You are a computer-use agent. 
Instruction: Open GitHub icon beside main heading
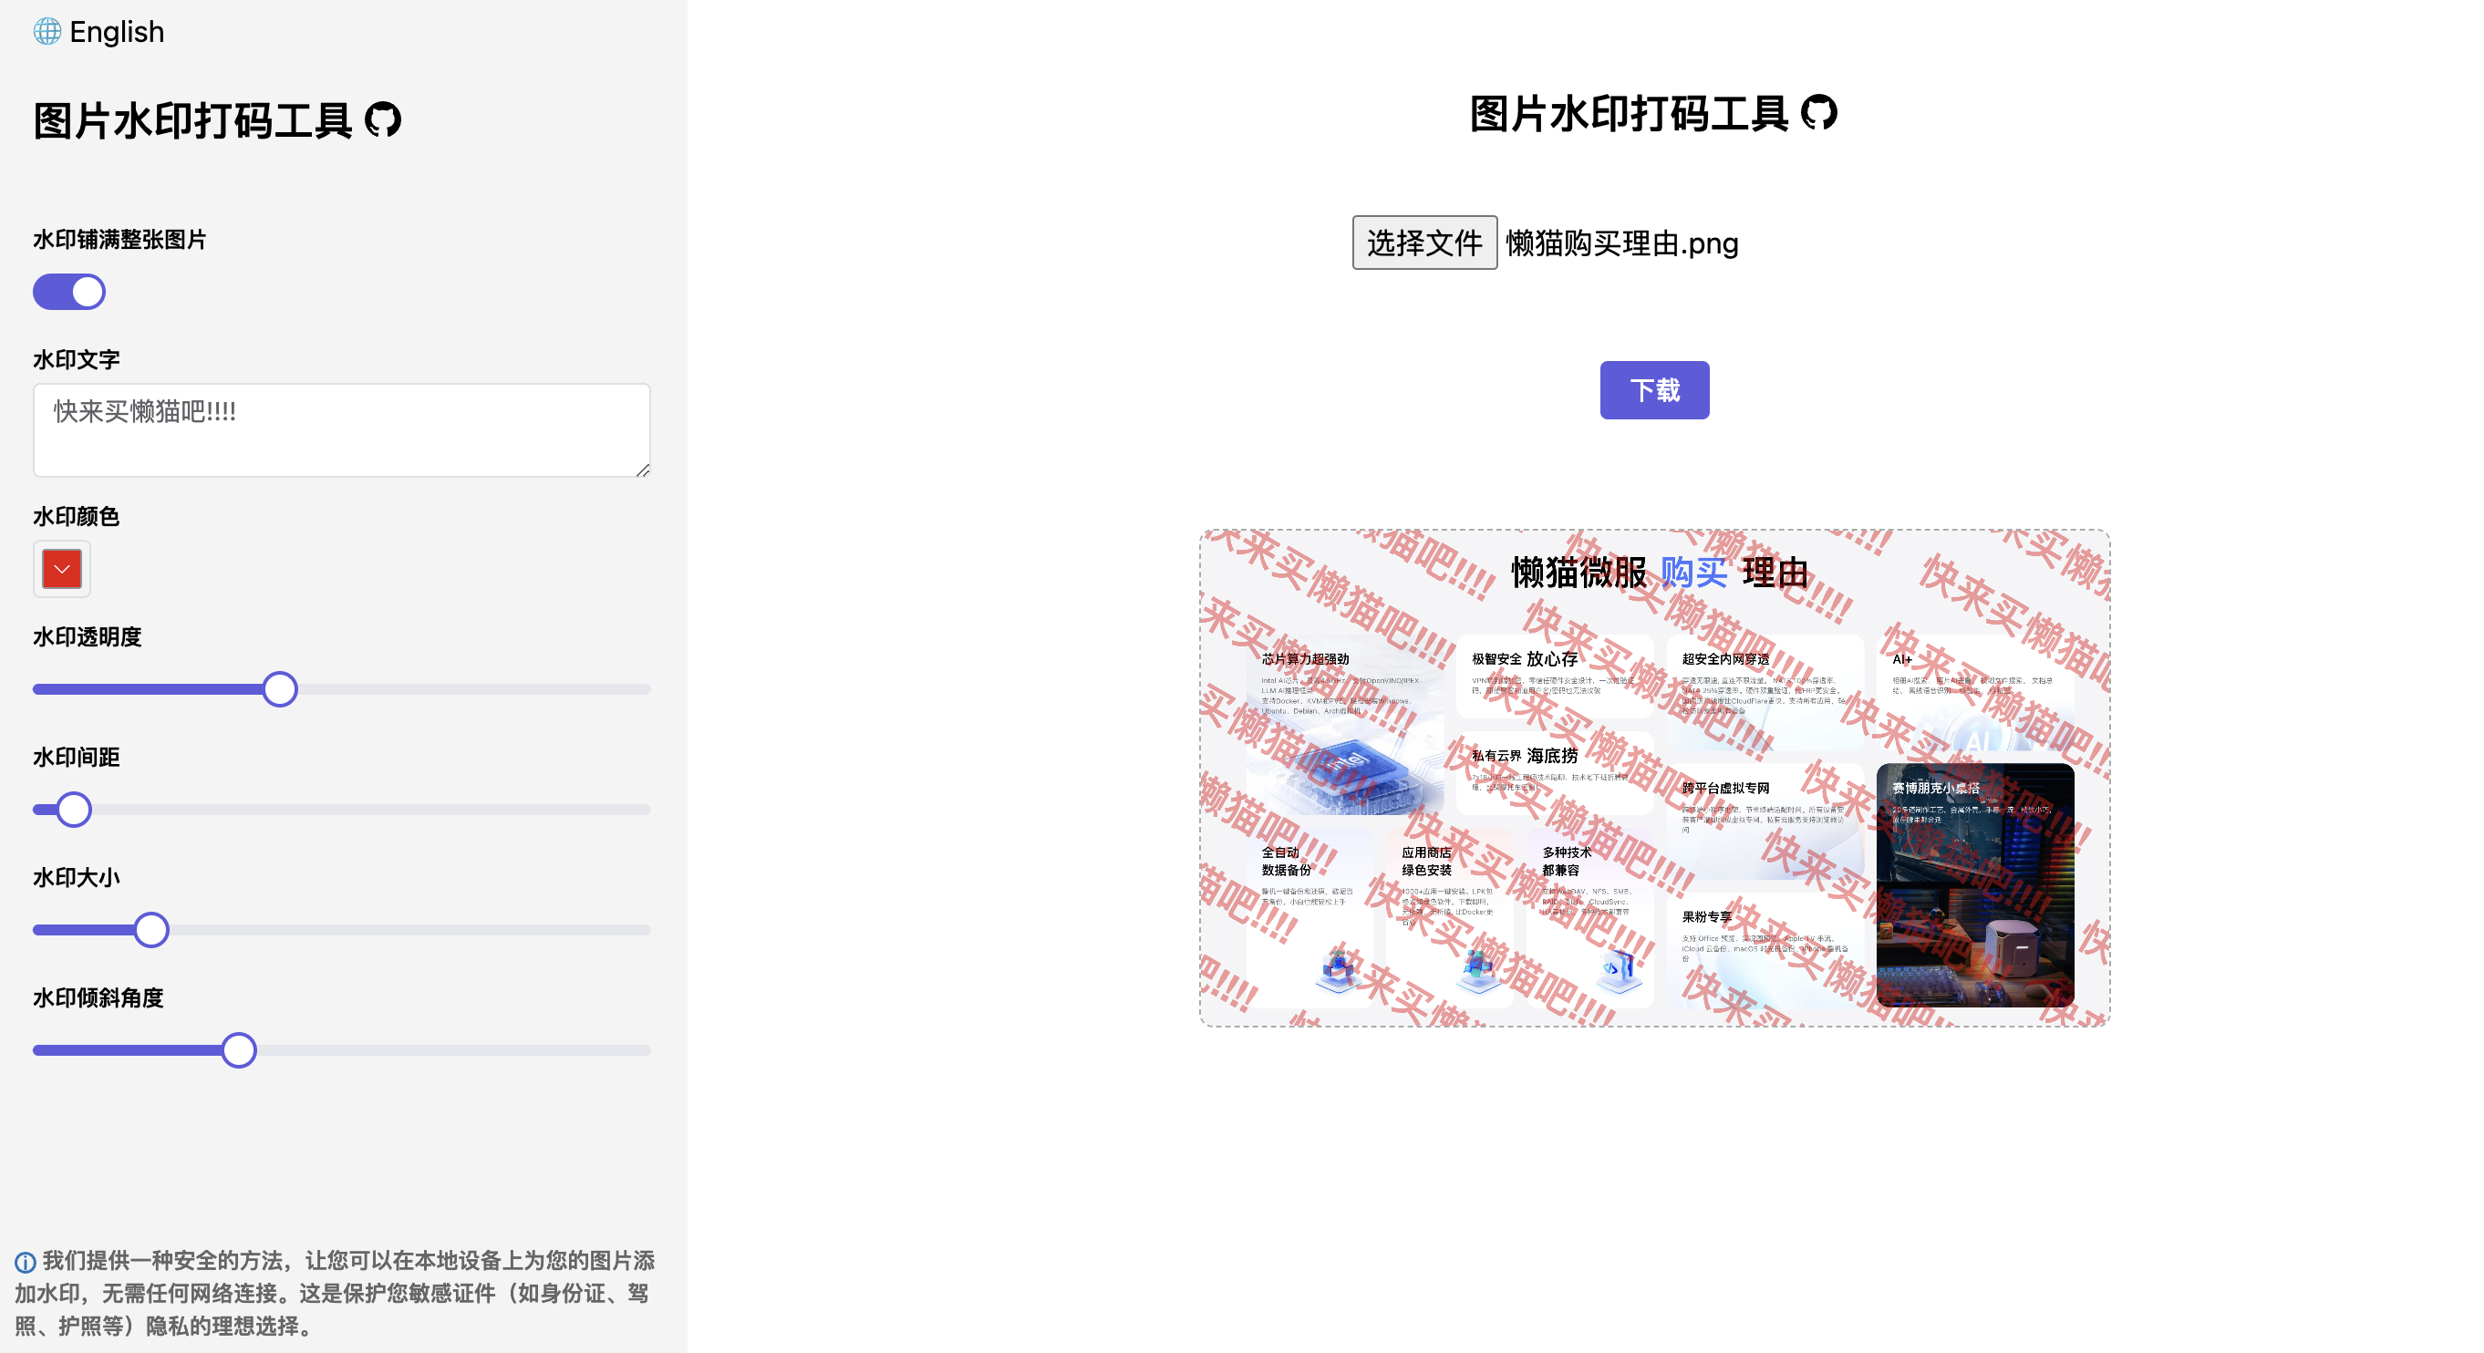point(1818,113)
